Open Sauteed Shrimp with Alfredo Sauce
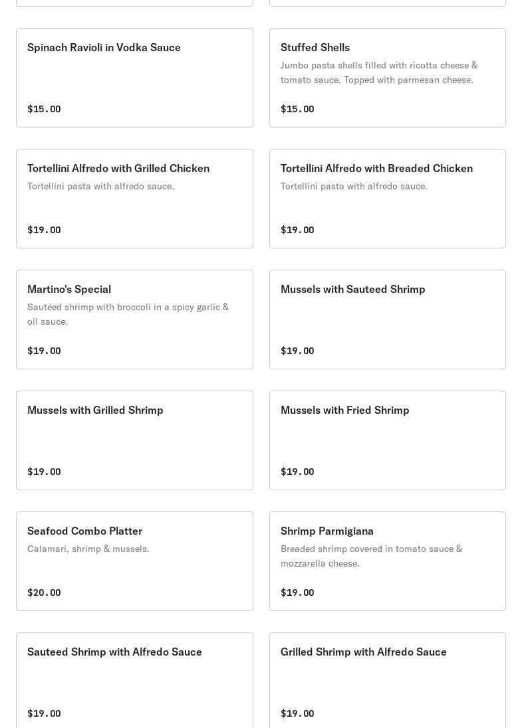 134,680
